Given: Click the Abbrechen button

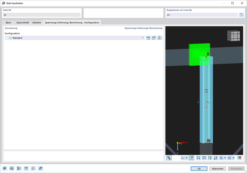Looking at the screenshot, I should (217, 168).
